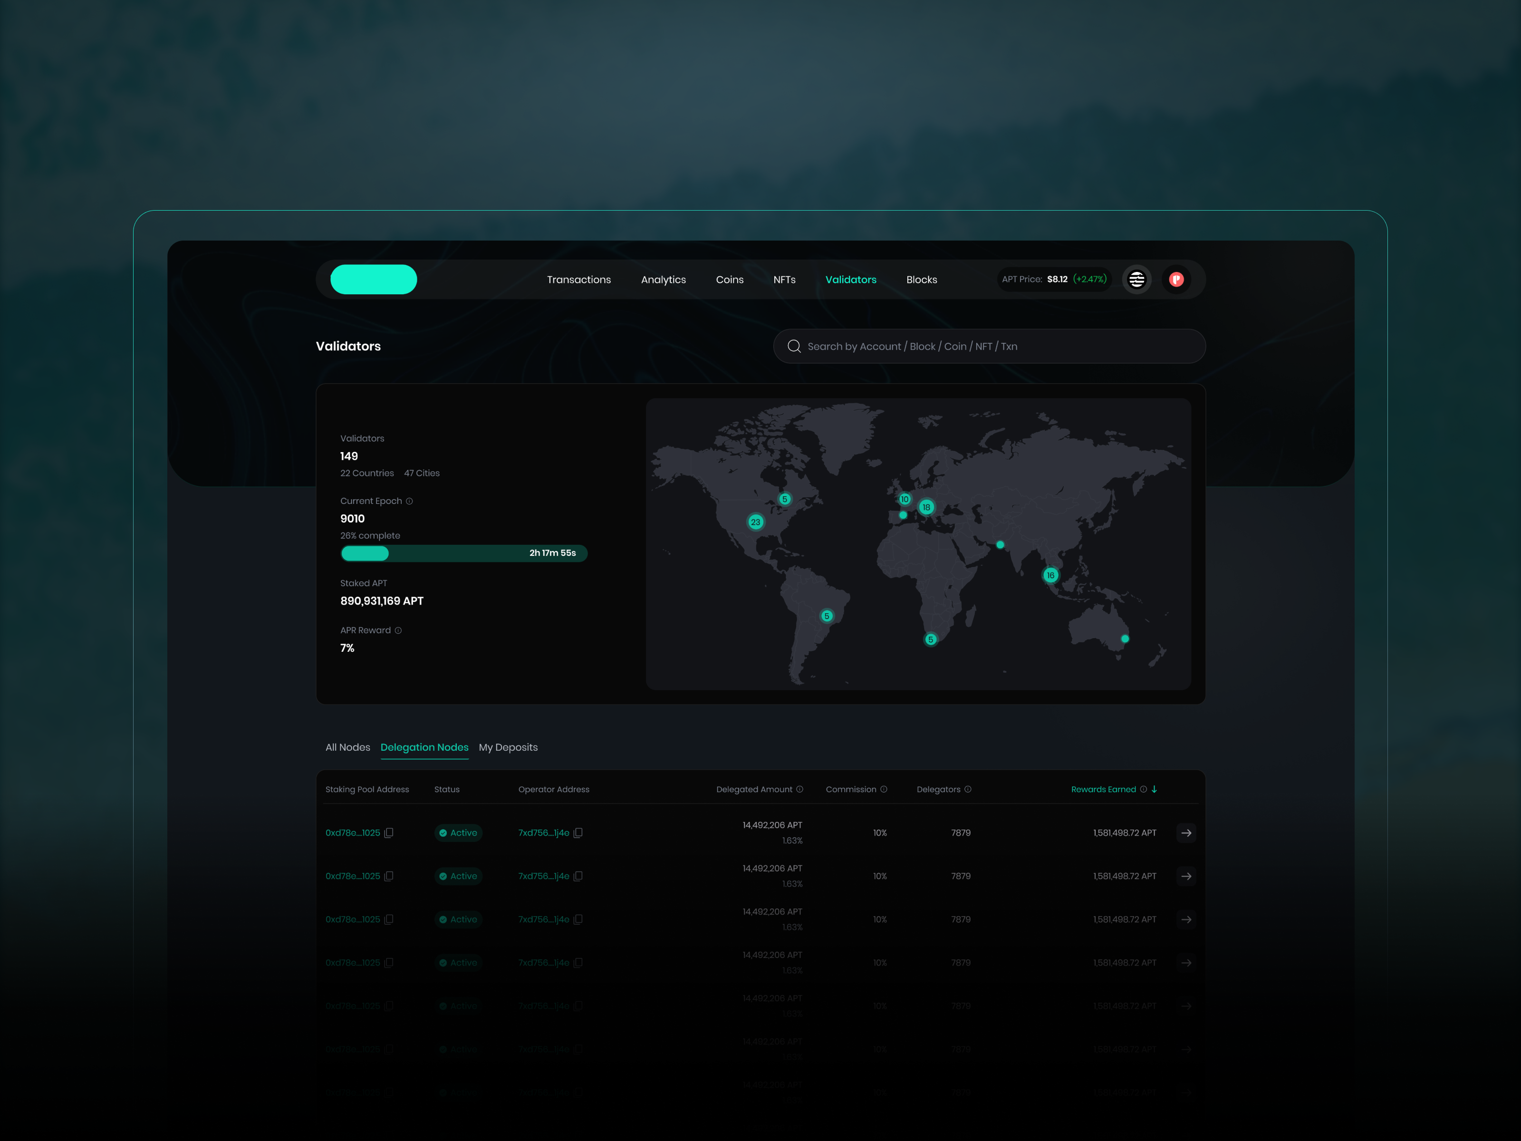Click the epoch progress bar

pos(464,553)
